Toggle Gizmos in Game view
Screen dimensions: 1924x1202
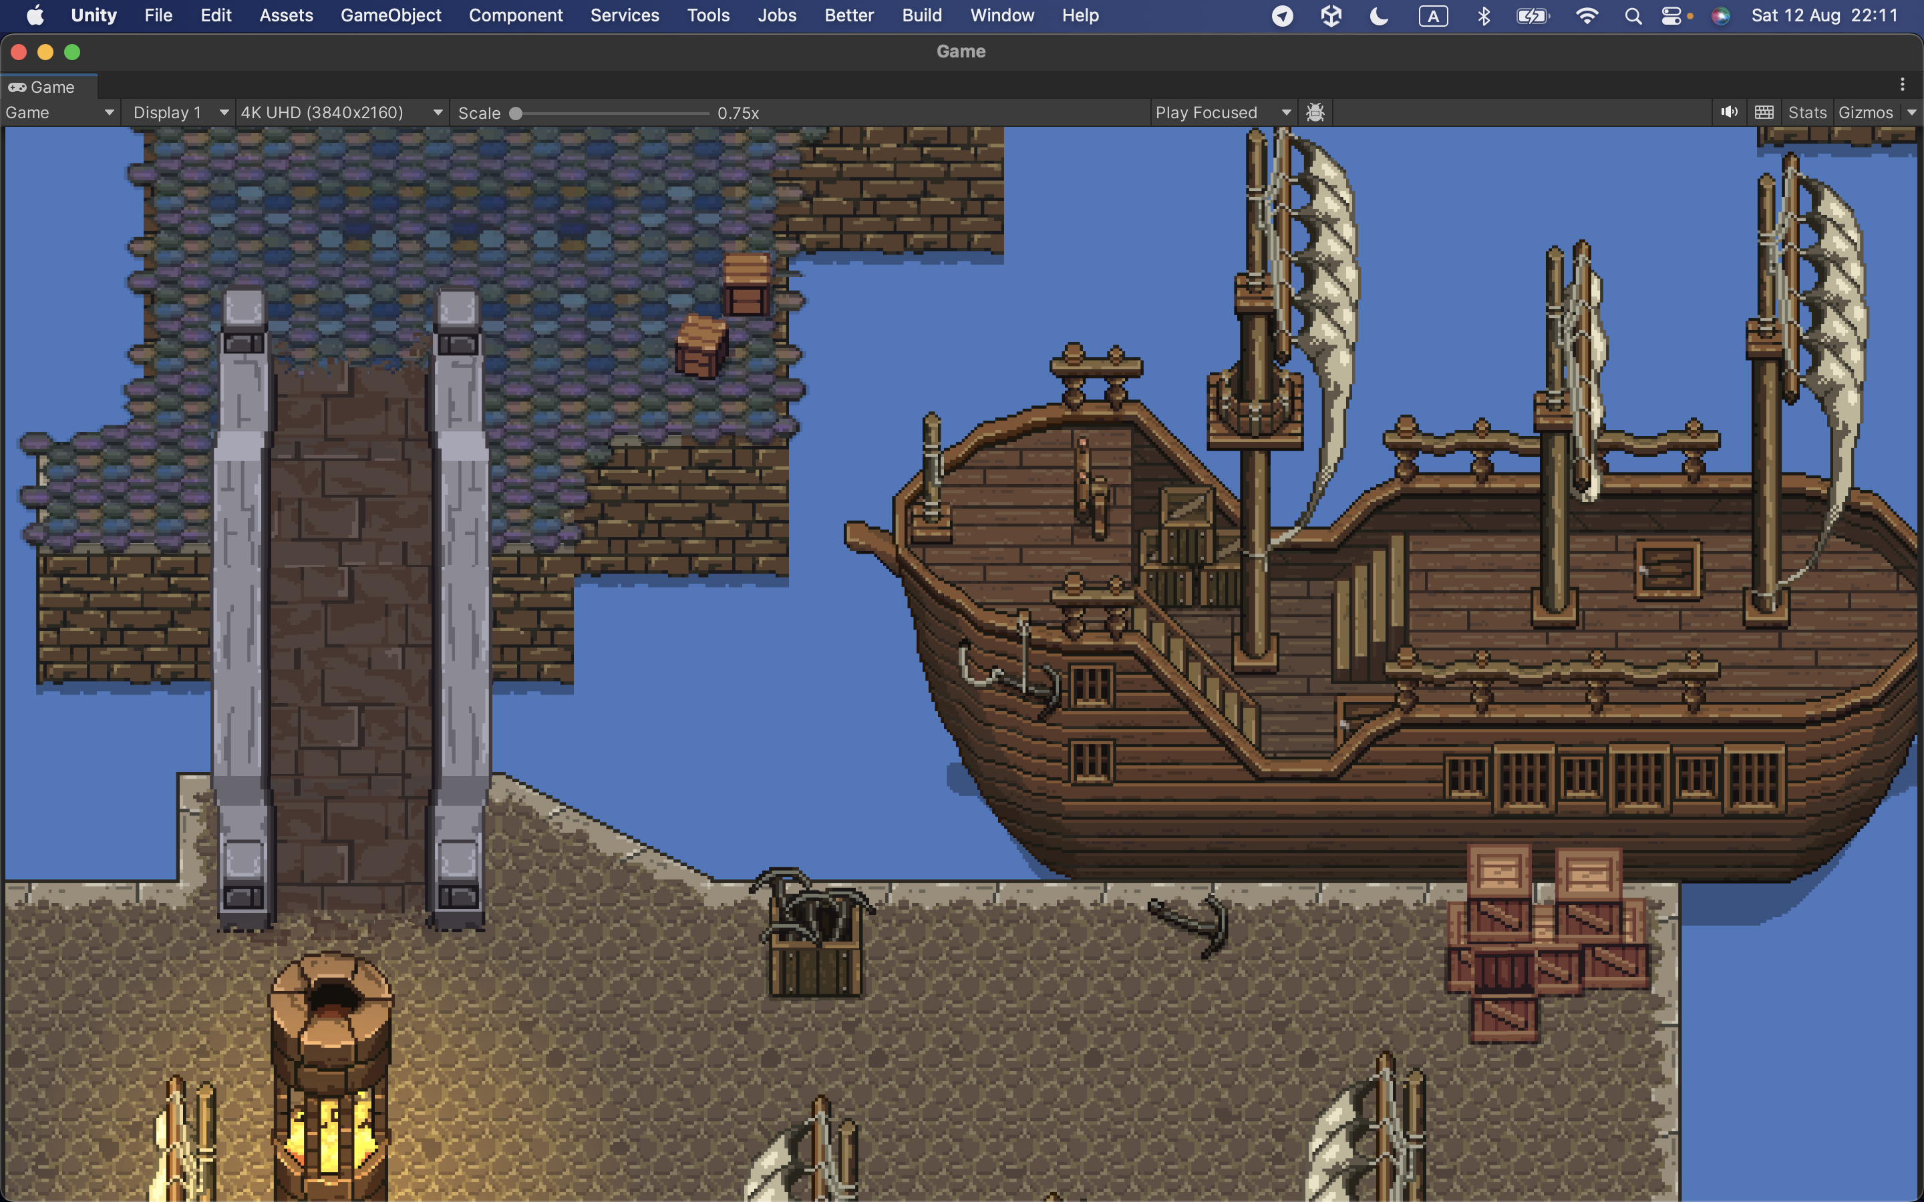1865,112
